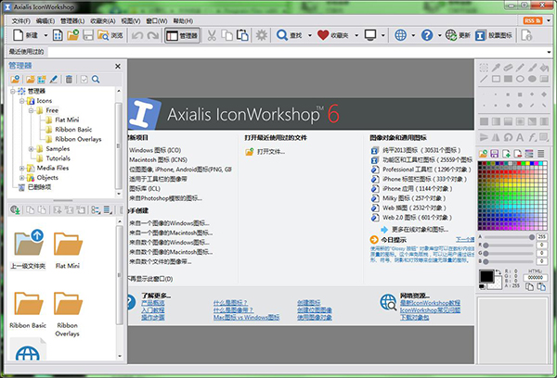Open dropdown arrow next to Favorites heart
Screen dimensions: 557x378
[x=356, y=35]
